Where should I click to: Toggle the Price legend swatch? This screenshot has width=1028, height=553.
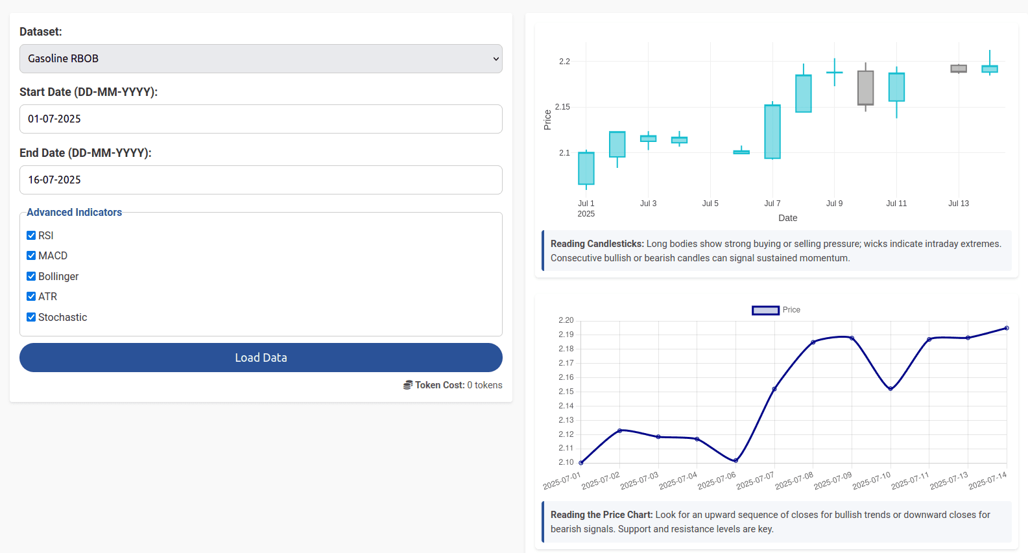765,311
